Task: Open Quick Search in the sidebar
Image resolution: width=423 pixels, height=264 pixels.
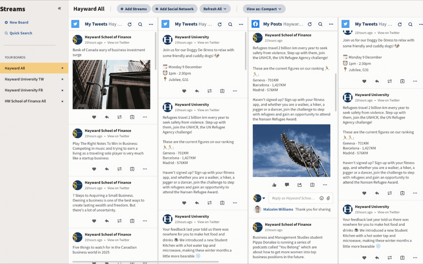Action: [x=18, y=33]
